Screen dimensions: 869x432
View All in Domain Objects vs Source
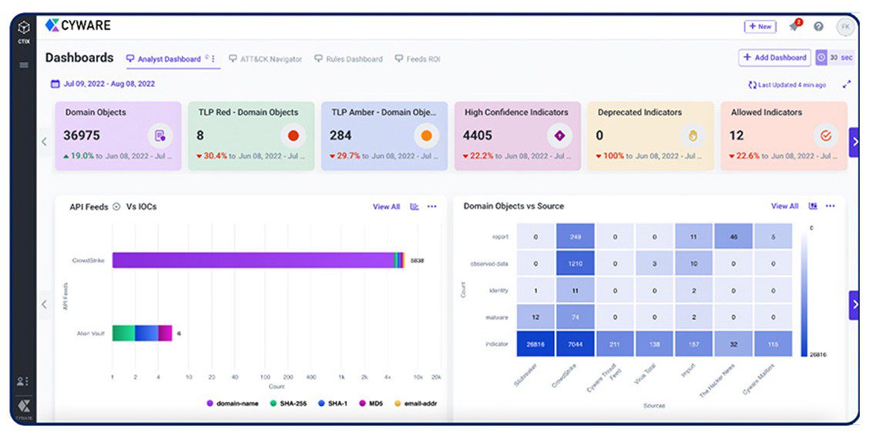point(785,206)
